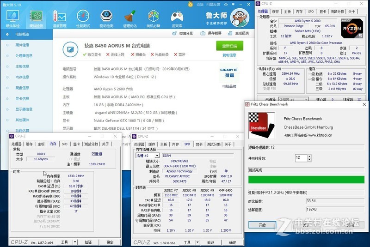370x247 pixels.
Task: Click the gold medal icon in 鲁大师 title bar
Action: 191,4
